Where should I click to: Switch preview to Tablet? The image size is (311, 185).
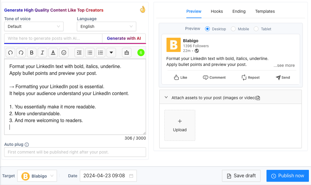[x=256, y=29]
